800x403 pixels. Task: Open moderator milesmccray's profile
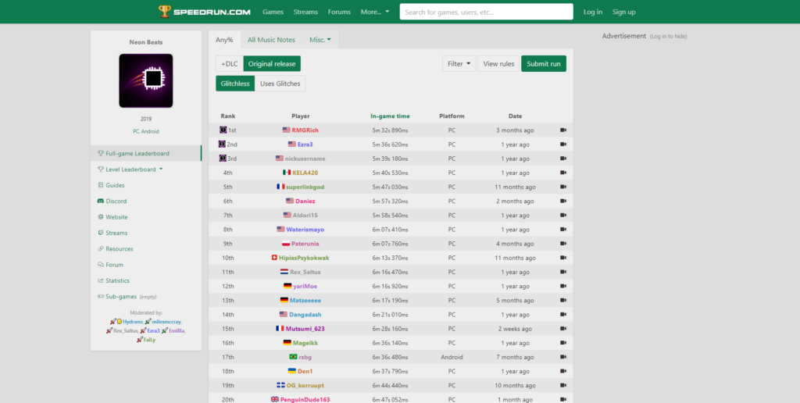(x=166, y=322)
